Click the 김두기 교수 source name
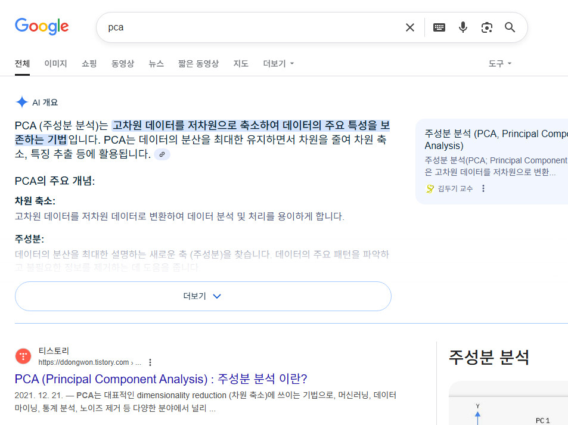 pos(455,188)
